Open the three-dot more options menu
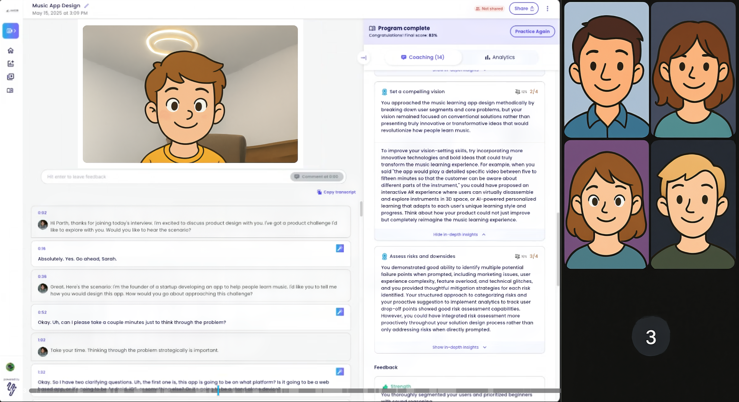Image resolution: width=739 pixels, height=402 pixels. (x=547, y=9)
